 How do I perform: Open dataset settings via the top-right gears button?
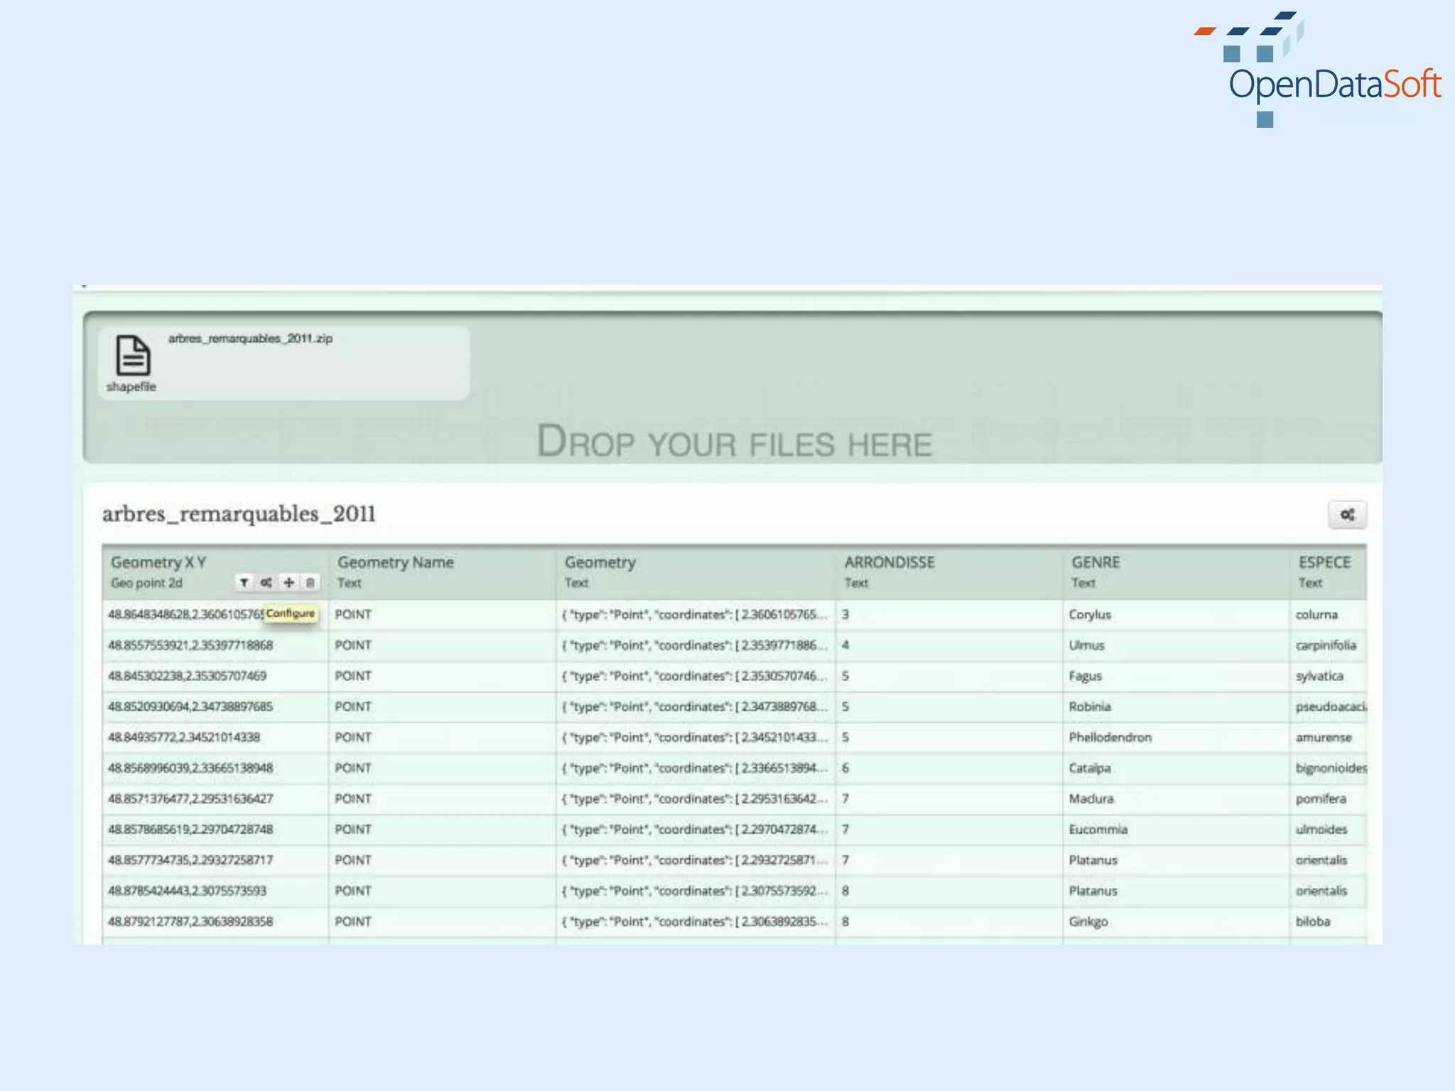click(x=1347, y=515)
